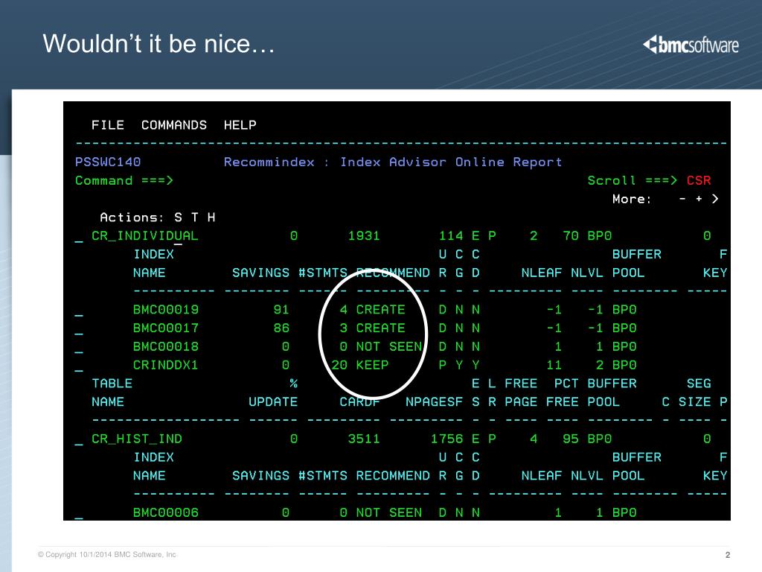Click the copyright notice in footer

107,554
